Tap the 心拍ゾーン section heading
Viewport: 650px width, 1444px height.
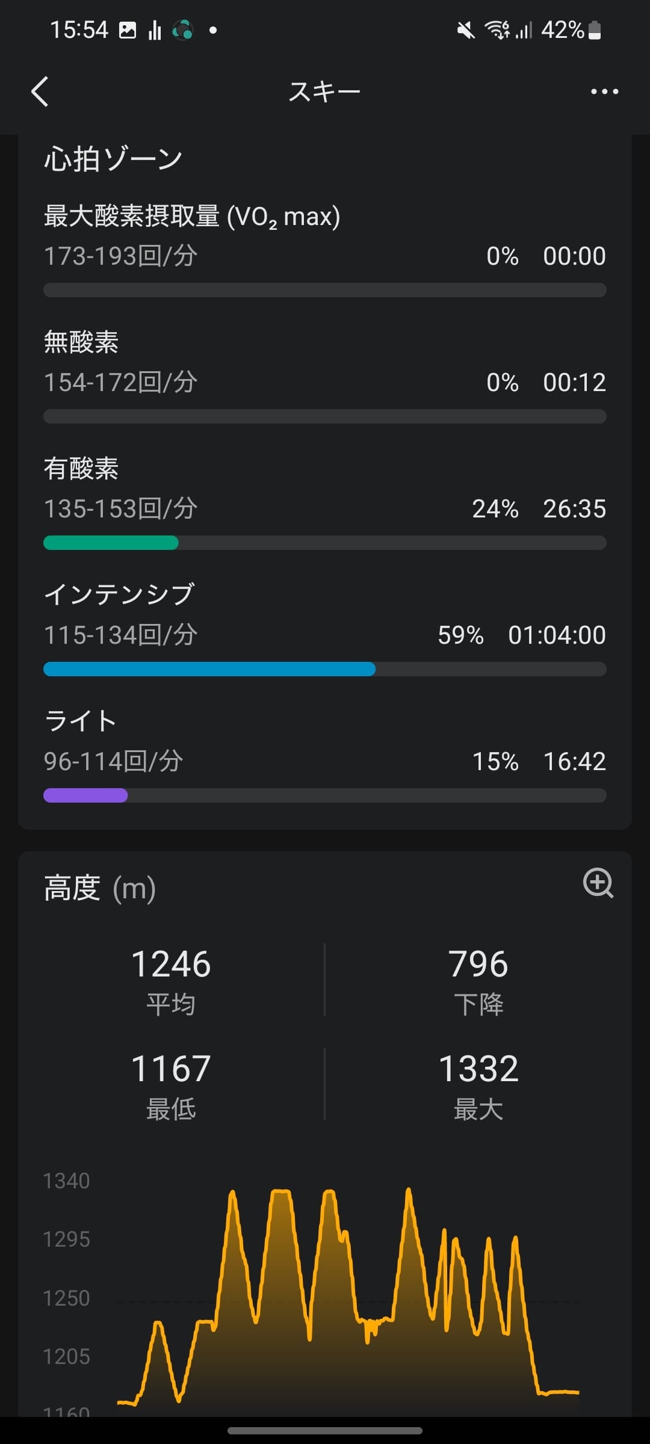coord(113,159)
